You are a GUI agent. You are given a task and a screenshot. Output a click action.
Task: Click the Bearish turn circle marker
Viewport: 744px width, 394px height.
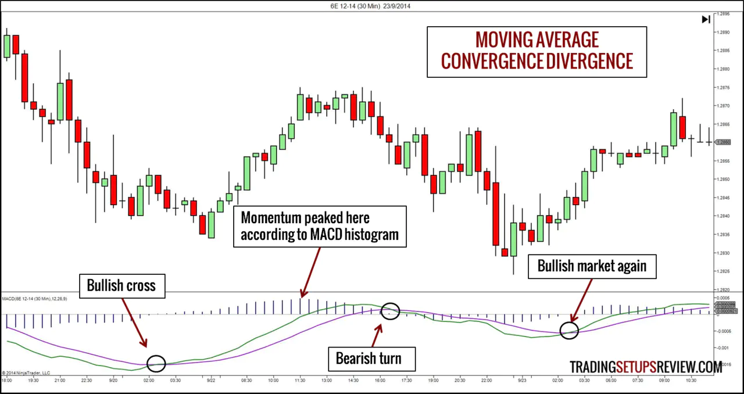point(390,311)
